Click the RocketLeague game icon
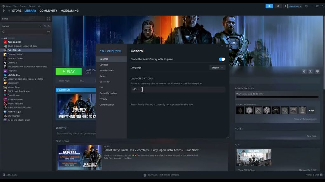The height and width of the screenshot is (182, 325). tap(5, 112)
